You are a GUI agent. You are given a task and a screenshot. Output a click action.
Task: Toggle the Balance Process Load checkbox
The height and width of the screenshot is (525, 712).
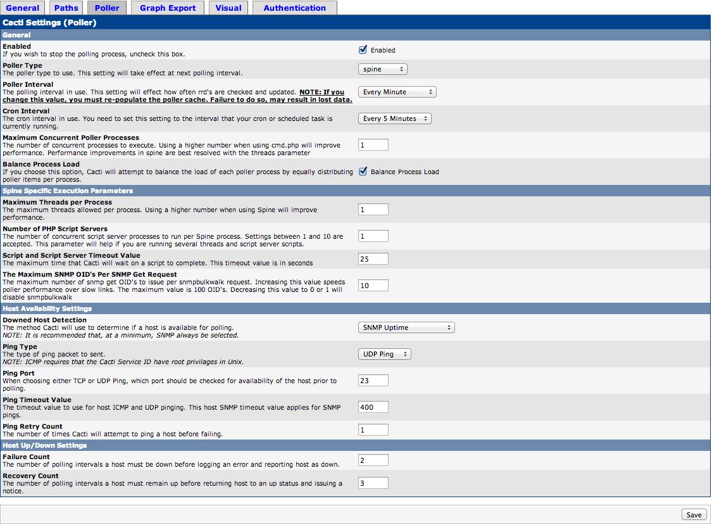363,172
